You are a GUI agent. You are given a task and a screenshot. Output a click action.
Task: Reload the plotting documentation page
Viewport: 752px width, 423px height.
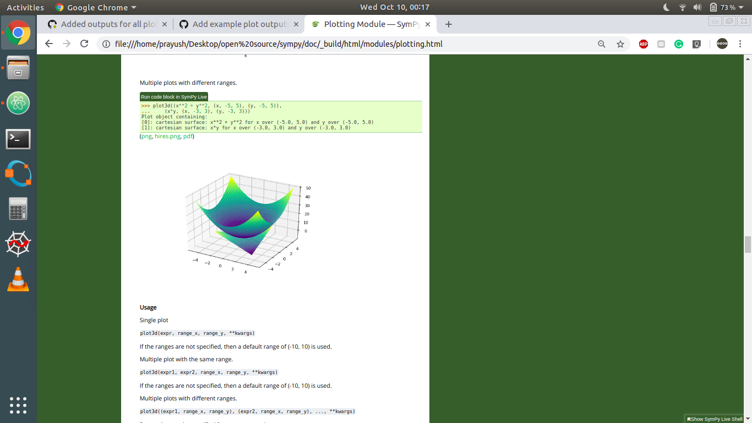tap(84, 44)
